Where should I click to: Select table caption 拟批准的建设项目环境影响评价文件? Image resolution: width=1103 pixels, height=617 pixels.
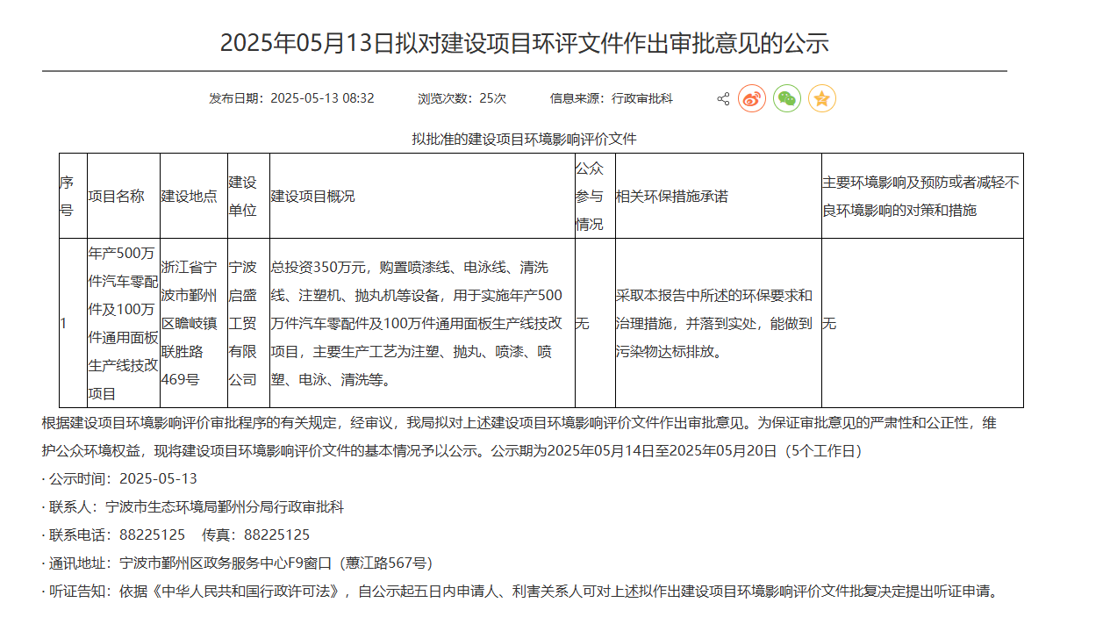tap(525, 139)
